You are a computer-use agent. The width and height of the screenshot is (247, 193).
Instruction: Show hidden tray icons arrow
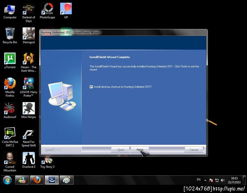pyautogui.click(x=205, y=180)
